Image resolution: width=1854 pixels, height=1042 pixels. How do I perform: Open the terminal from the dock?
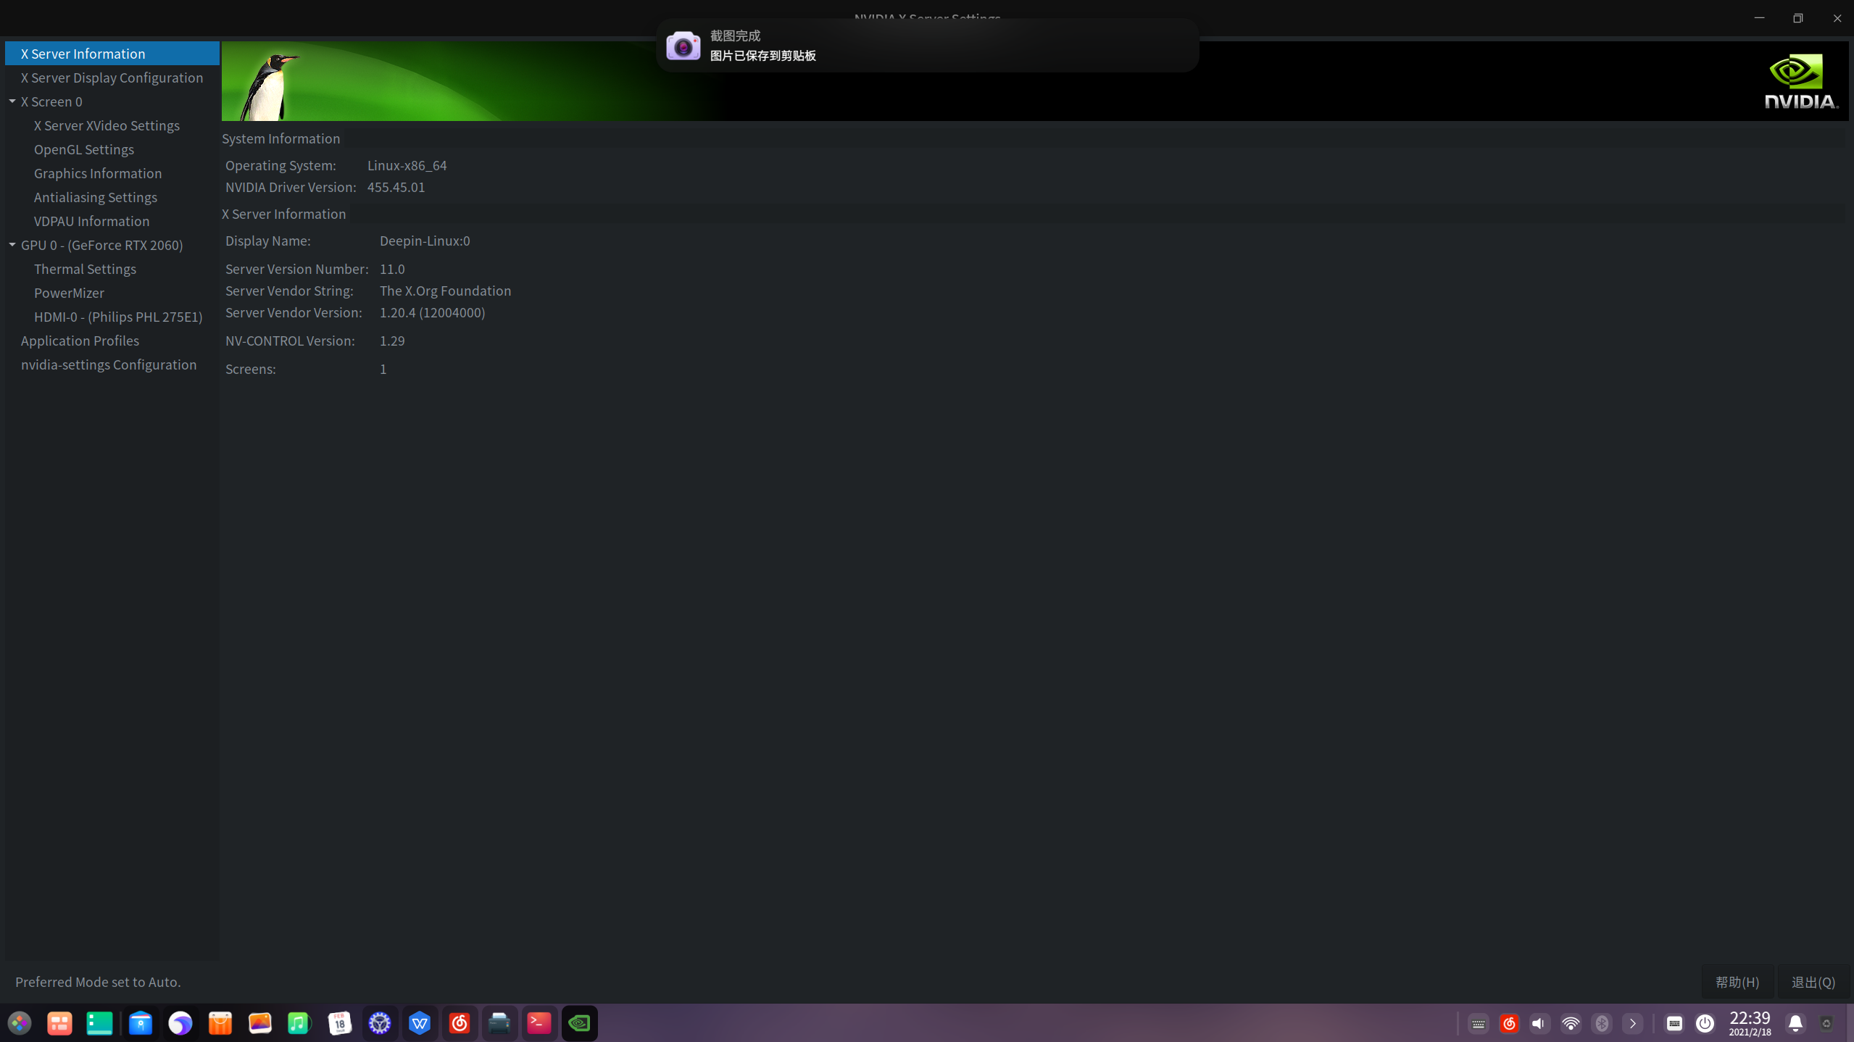[x=539, y=1023]
